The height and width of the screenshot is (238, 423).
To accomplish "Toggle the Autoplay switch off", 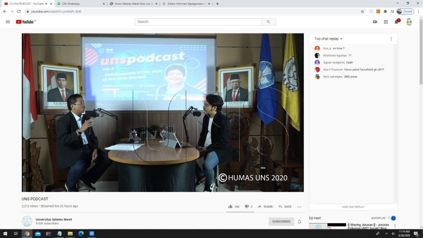I will [x=392, y=218].
